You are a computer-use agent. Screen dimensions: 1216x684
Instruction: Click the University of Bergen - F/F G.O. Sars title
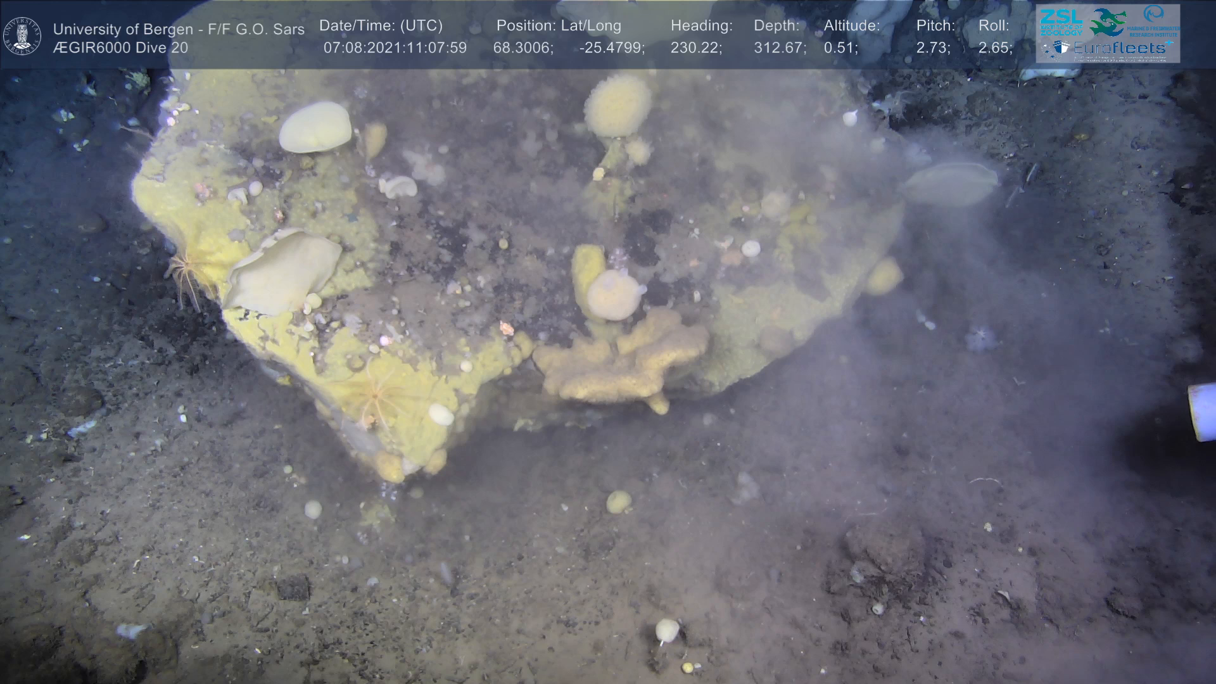click(x=179, y=29)
